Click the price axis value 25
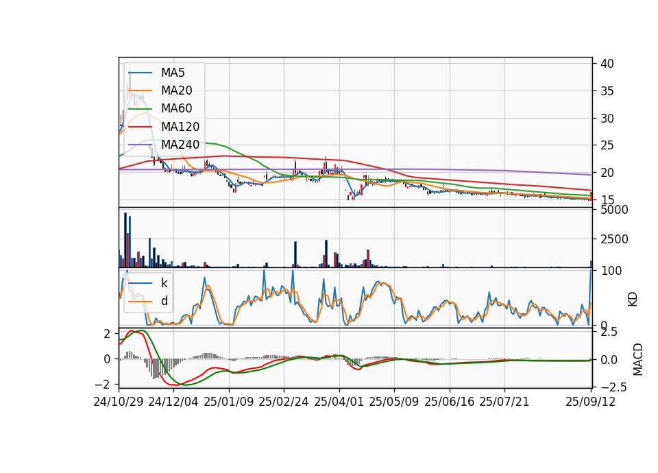Screen dimensions: 658x473 [x=607, y=145]
